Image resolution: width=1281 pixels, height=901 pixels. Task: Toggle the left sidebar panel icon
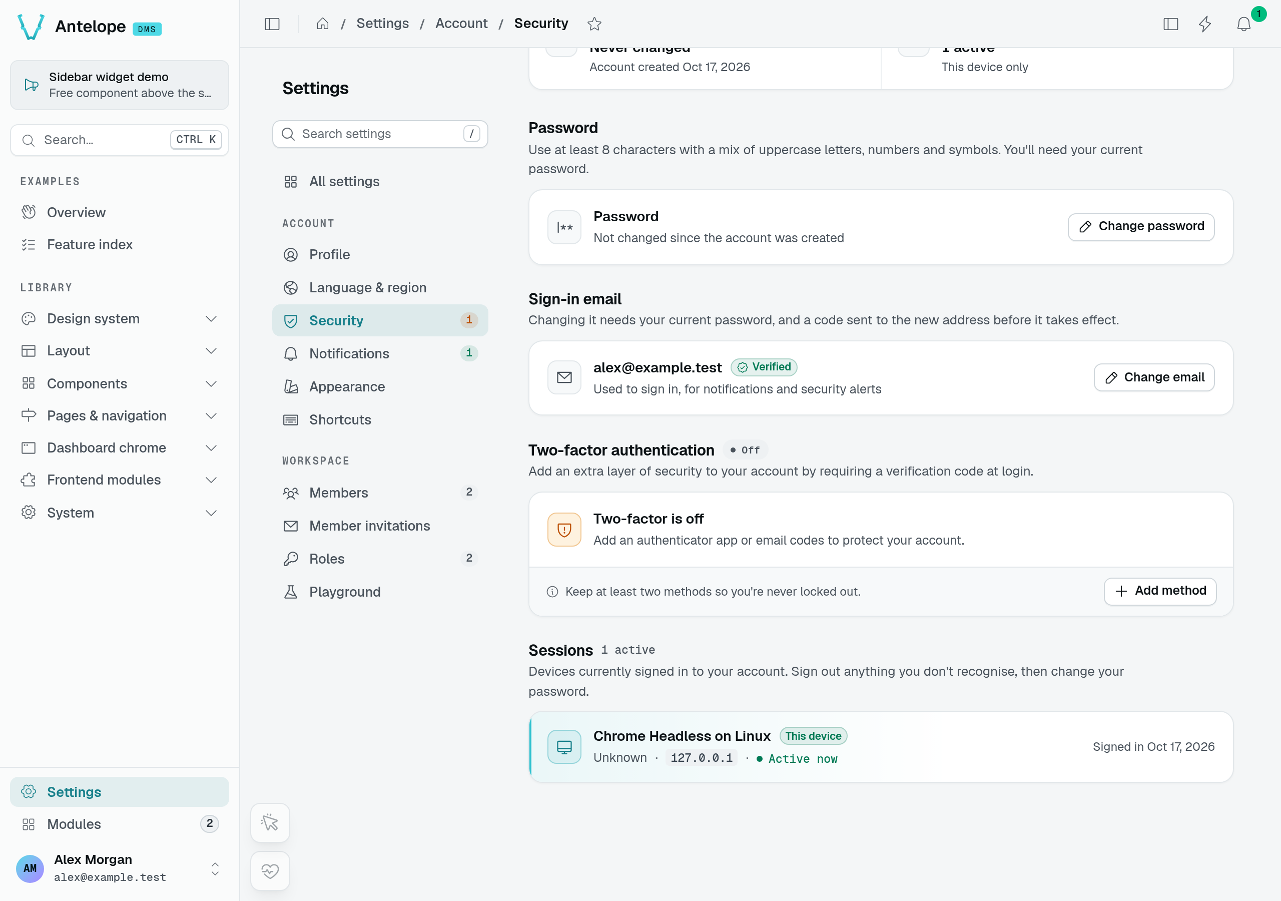coord(272,24)
